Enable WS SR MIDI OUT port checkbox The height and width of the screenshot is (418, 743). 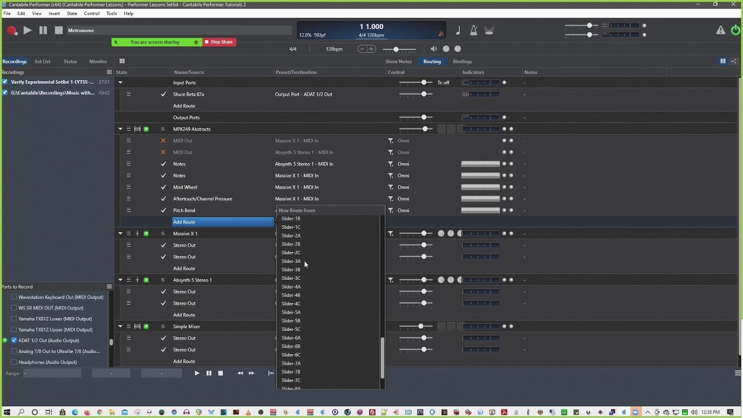pos(14,308)
